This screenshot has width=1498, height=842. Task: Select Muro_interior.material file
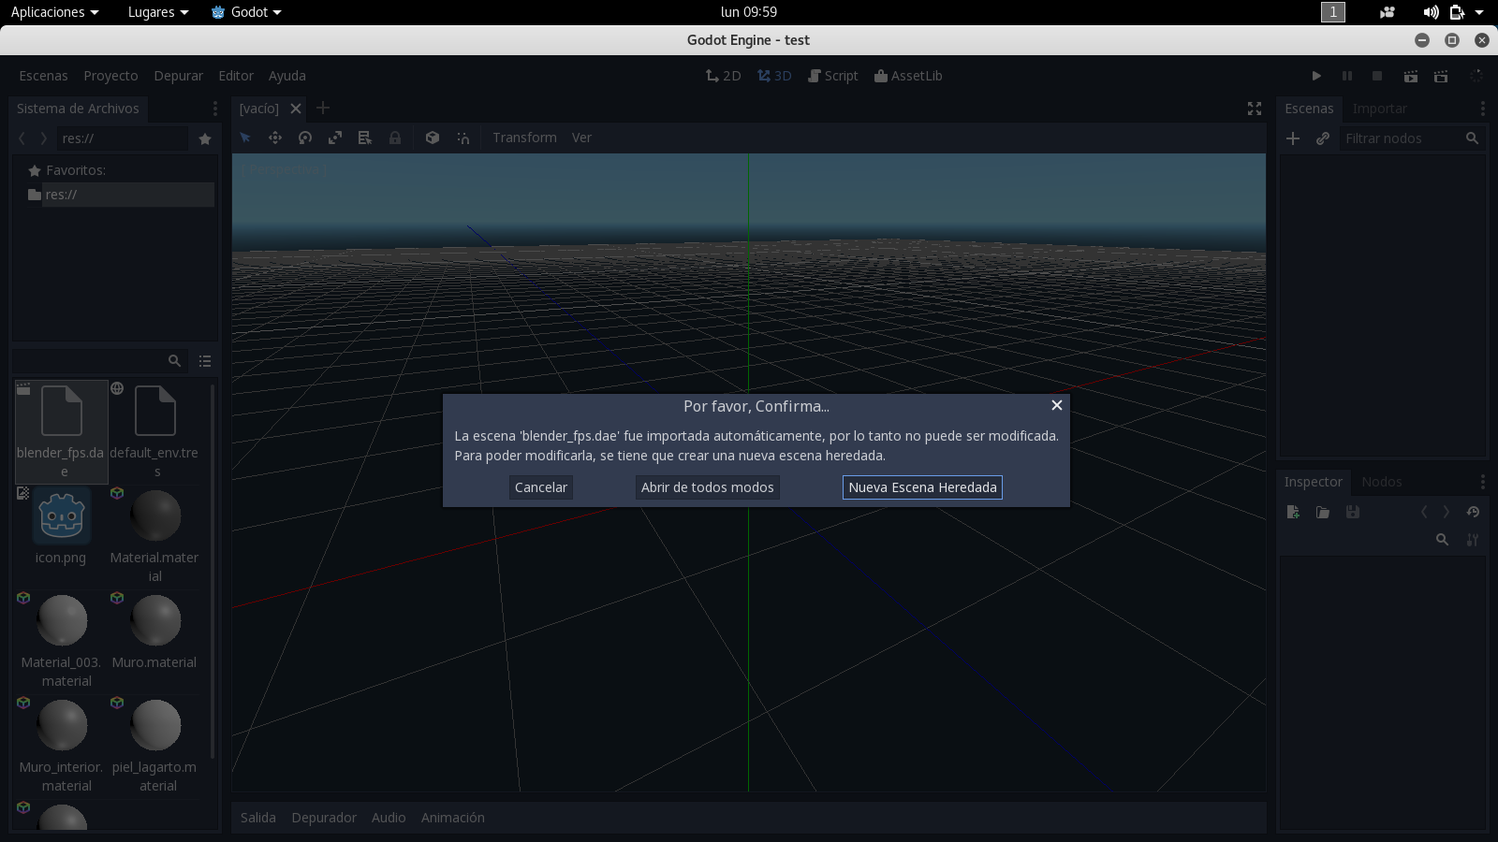pos(61,746)
